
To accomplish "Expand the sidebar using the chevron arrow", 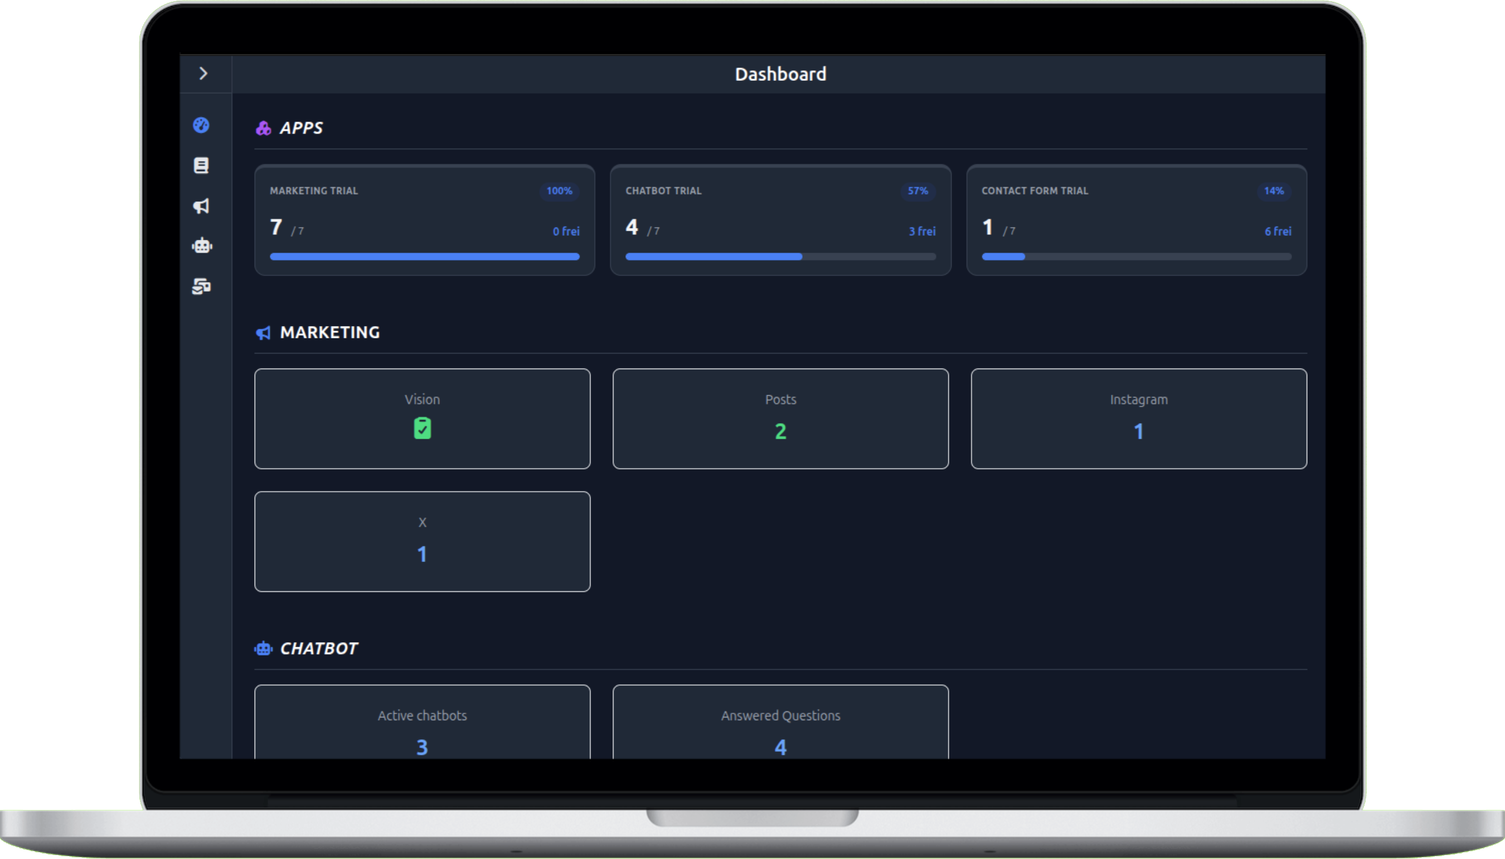I will [x=203, y=73].
